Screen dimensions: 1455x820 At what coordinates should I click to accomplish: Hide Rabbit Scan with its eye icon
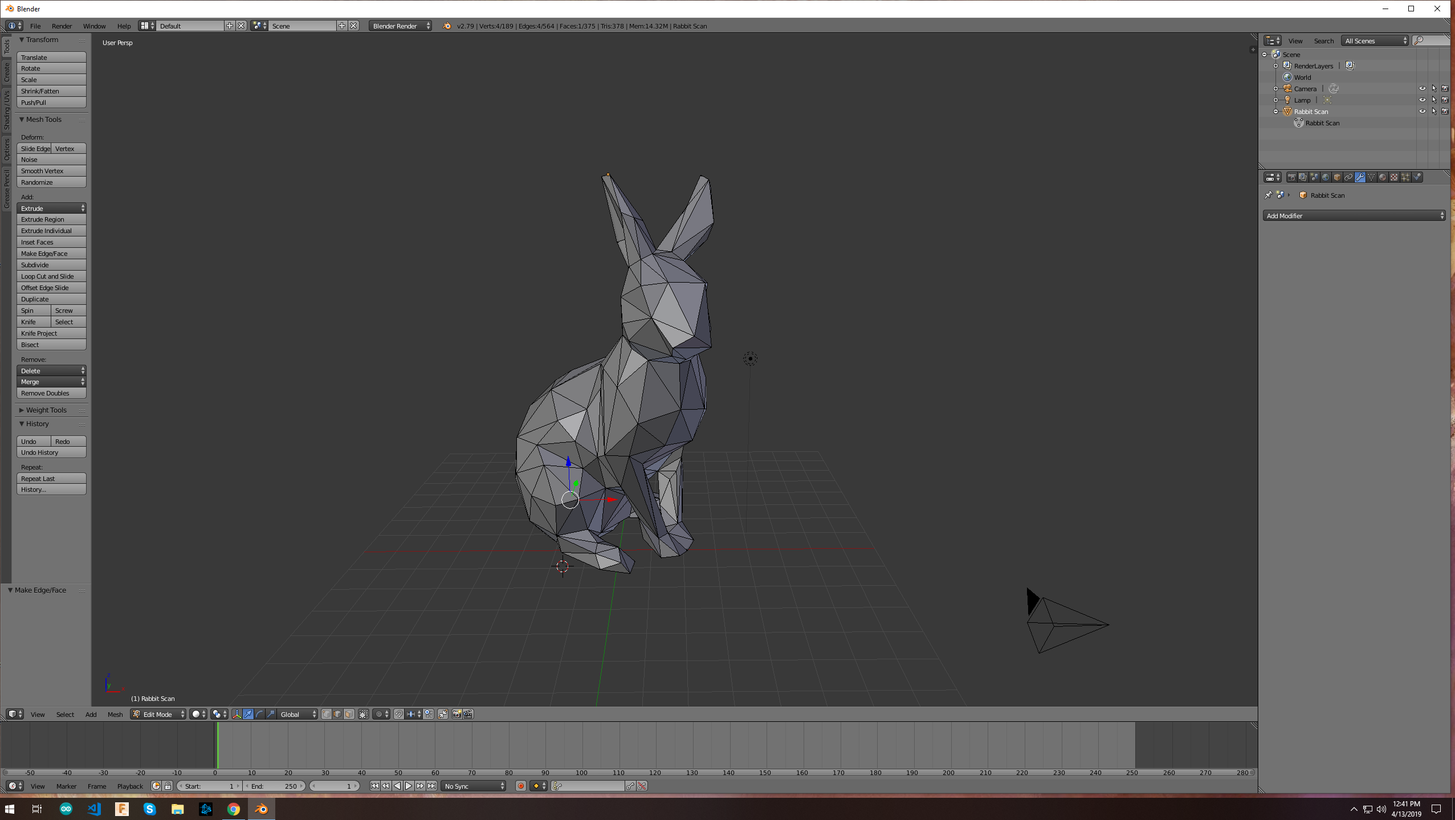pos(1422,111)
